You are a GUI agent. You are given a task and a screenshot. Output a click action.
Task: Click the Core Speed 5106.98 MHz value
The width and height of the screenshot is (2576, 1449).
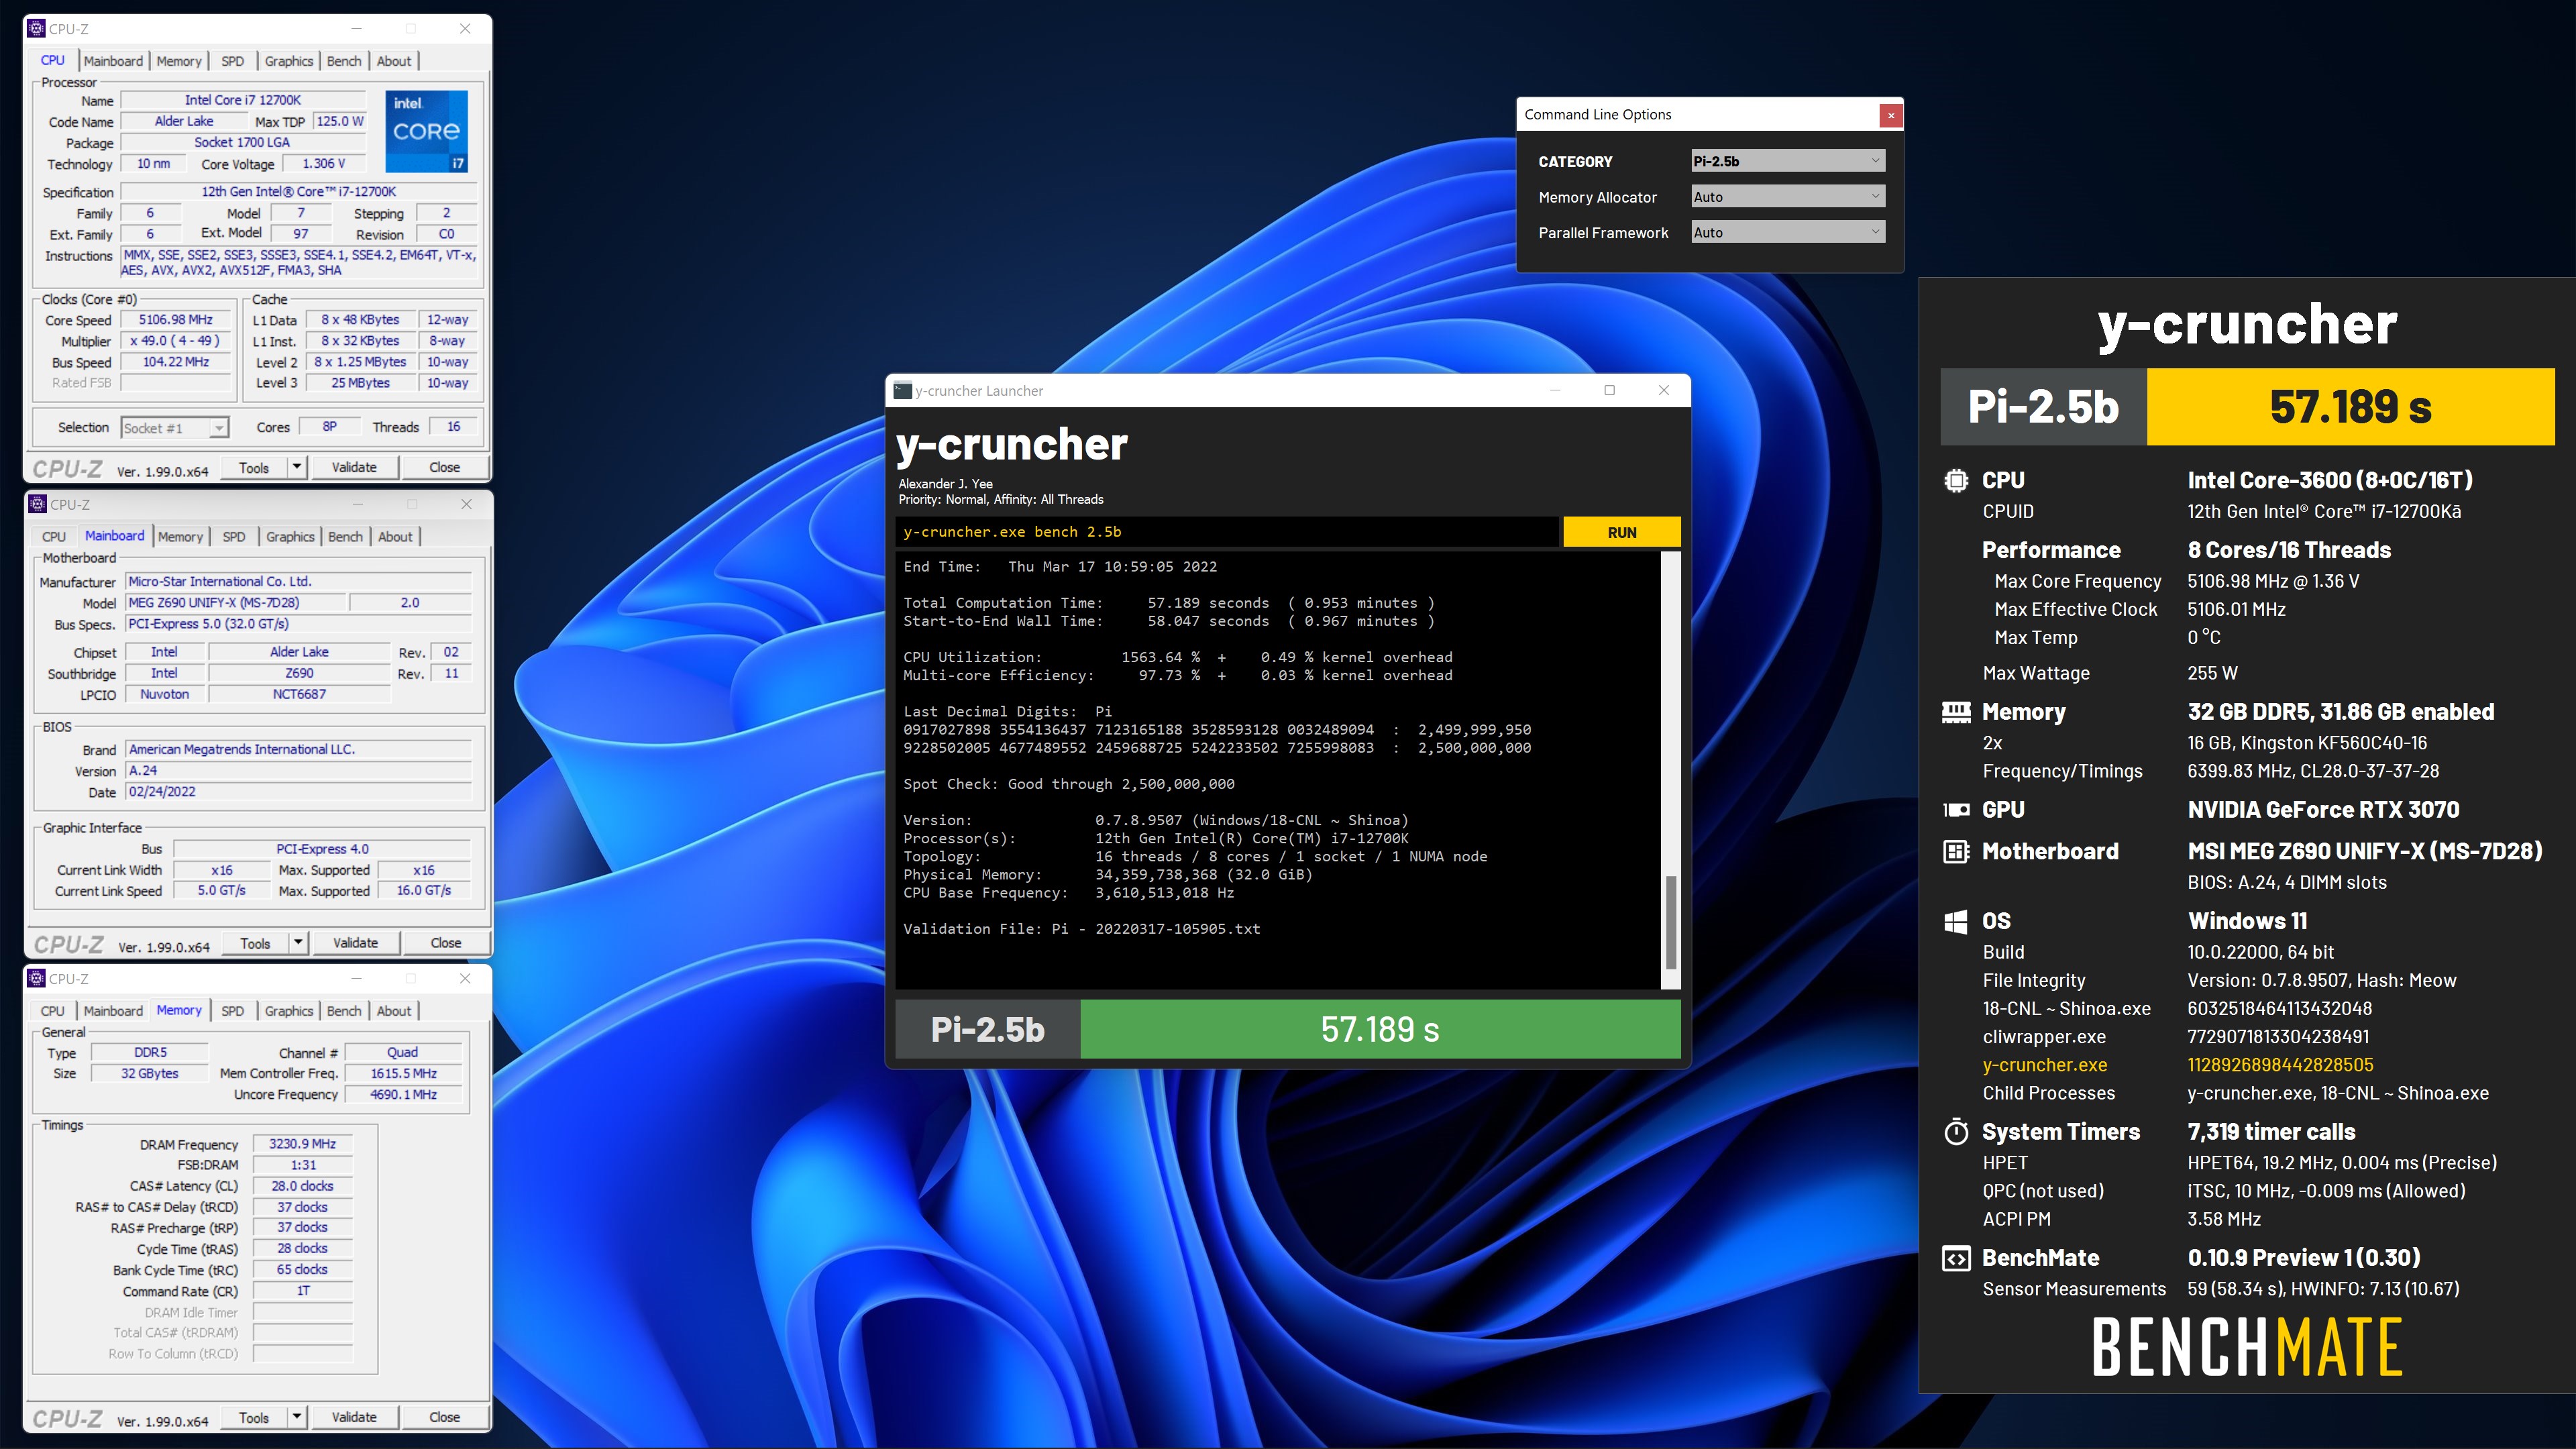click(176, 320)
